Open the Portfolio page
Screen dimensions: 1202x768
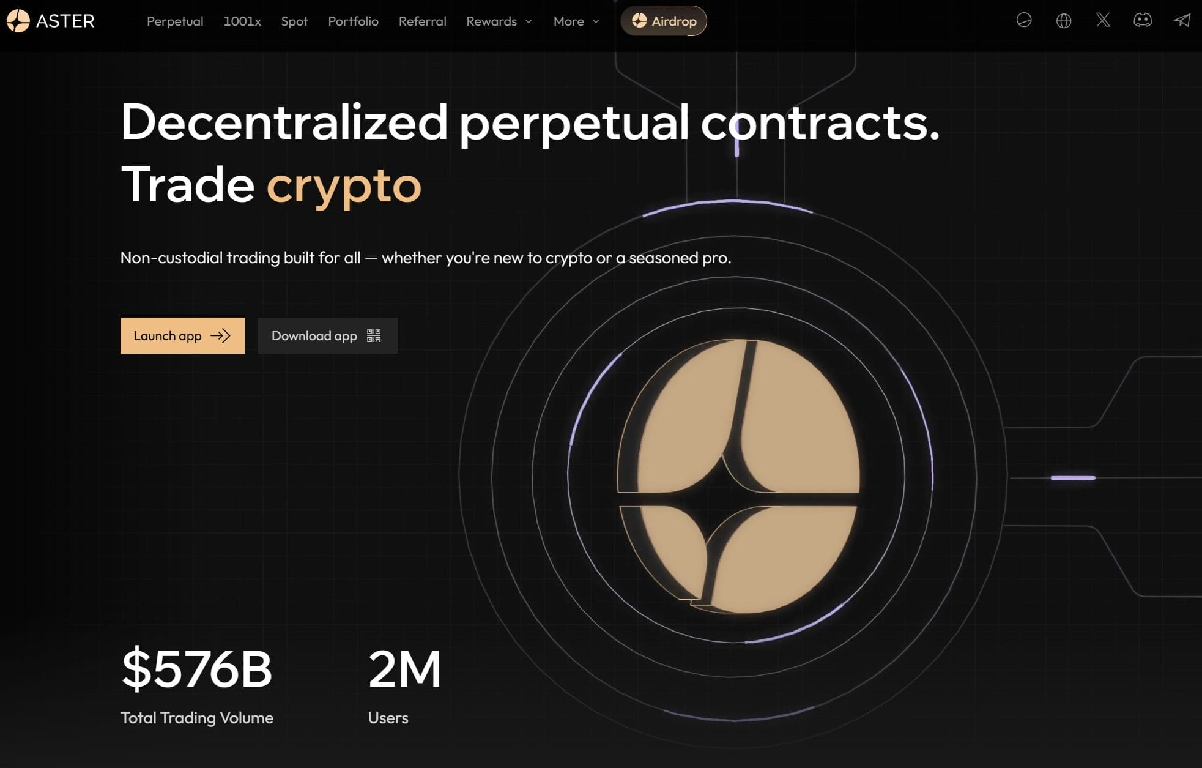353,21
